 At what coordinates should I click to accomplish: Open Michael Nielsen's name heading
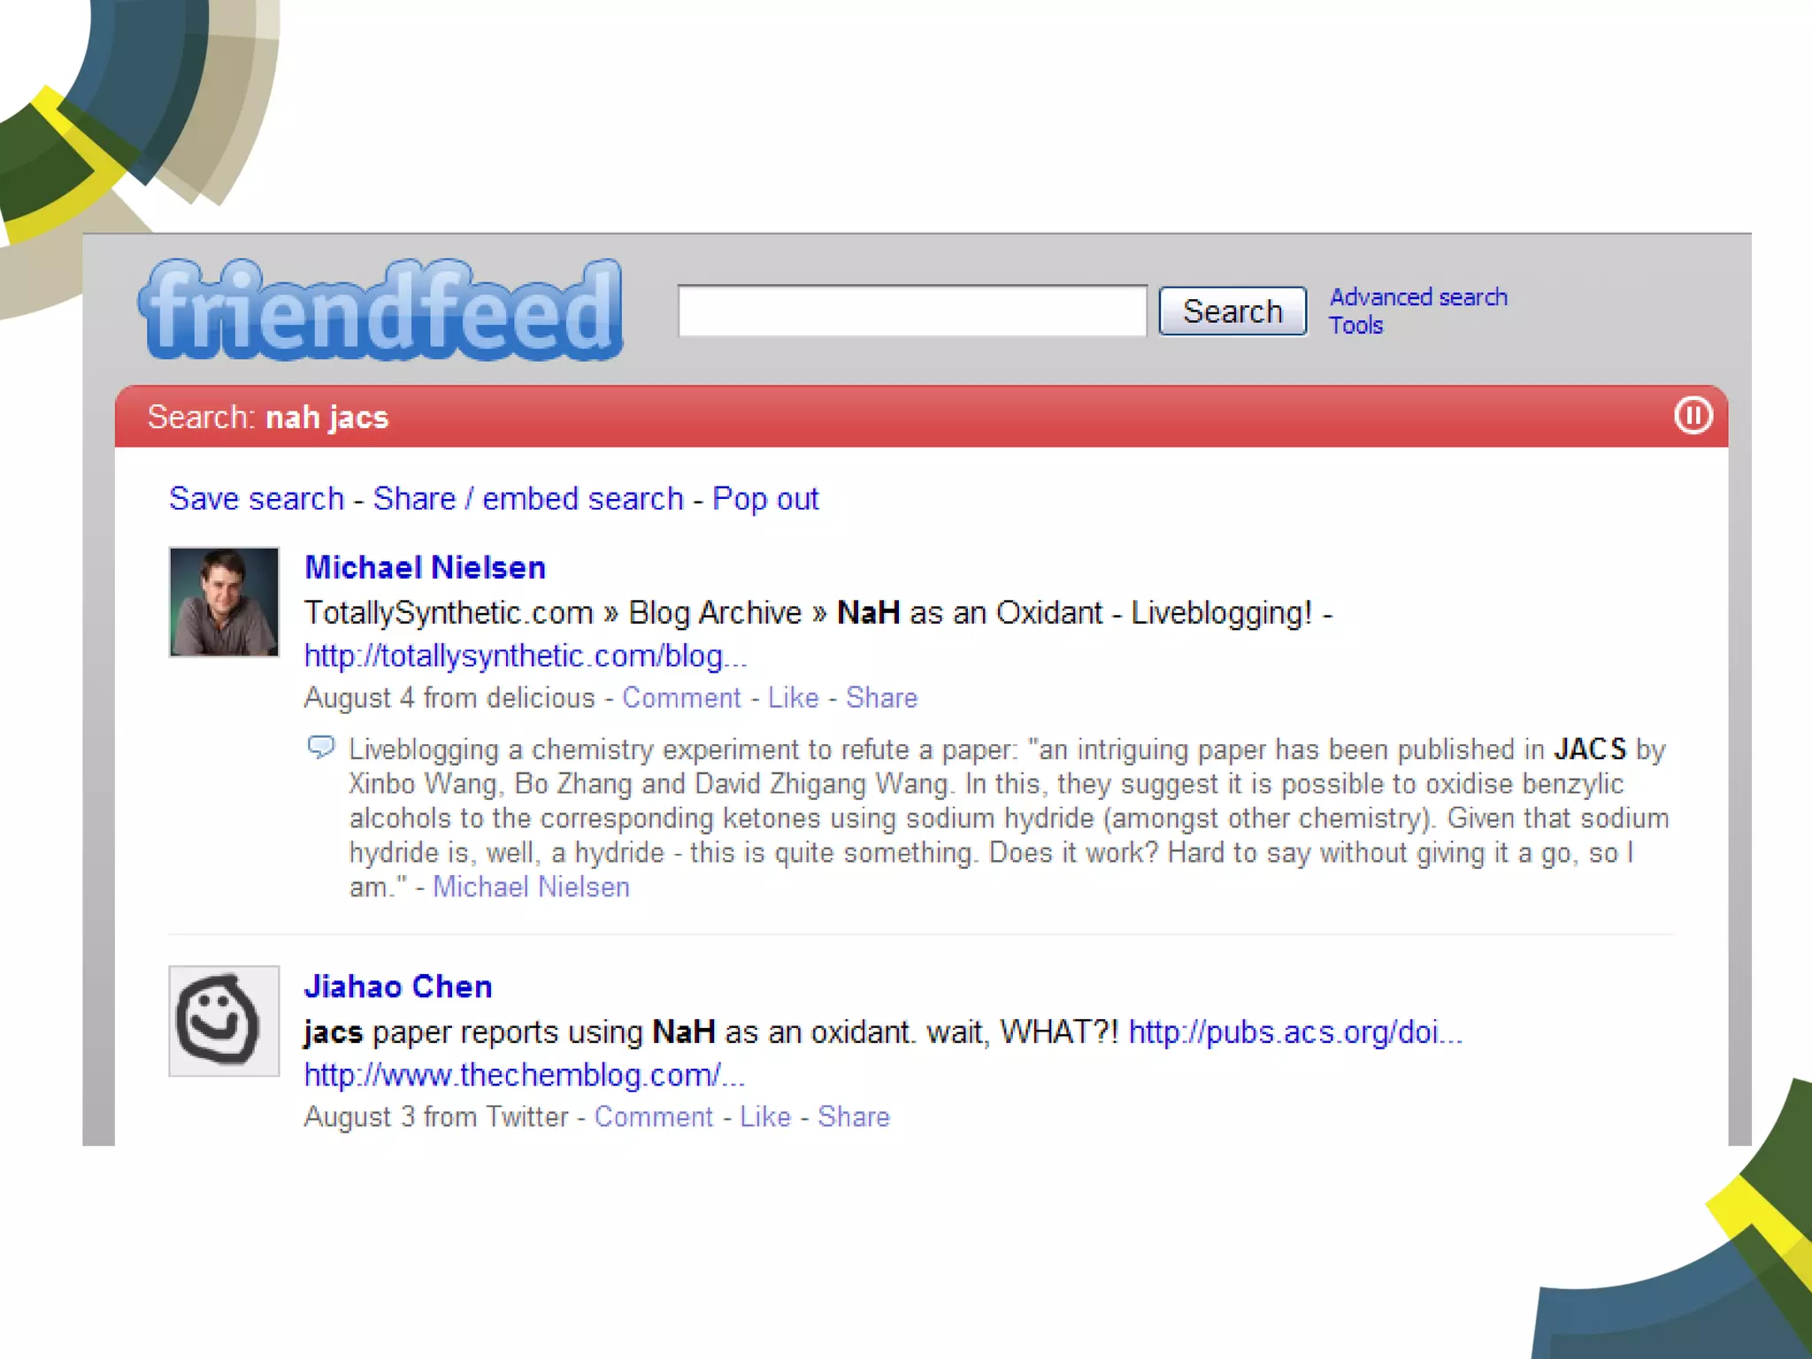(x=425, y=568)
